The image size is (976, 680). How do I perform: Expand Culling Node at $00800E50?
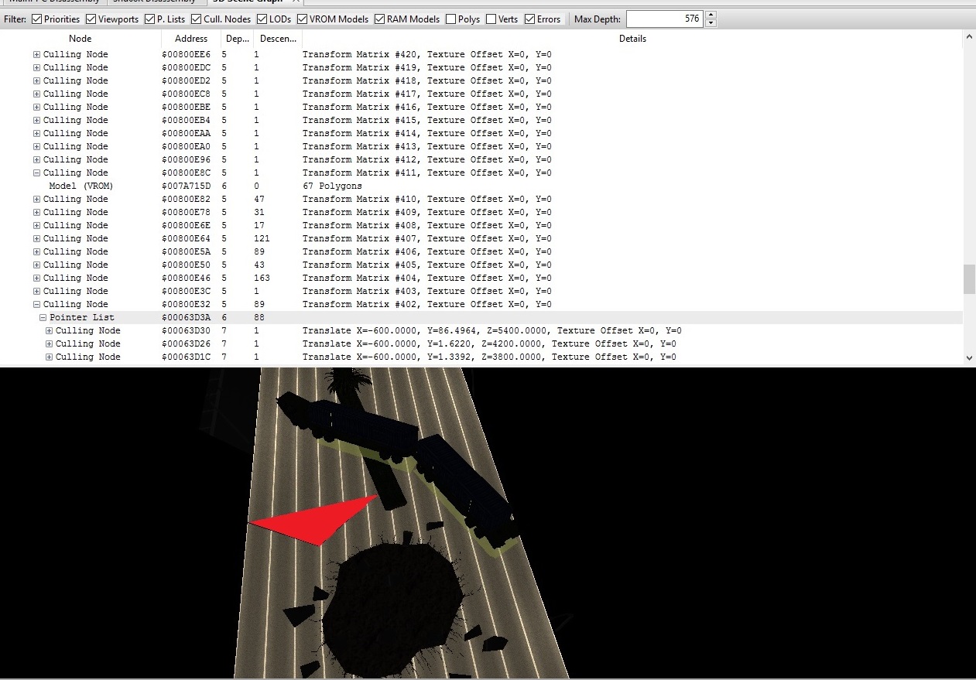click(36, 265)
